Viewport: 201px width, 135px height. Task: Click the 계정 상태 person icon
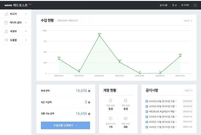click(x=111, y=100)
